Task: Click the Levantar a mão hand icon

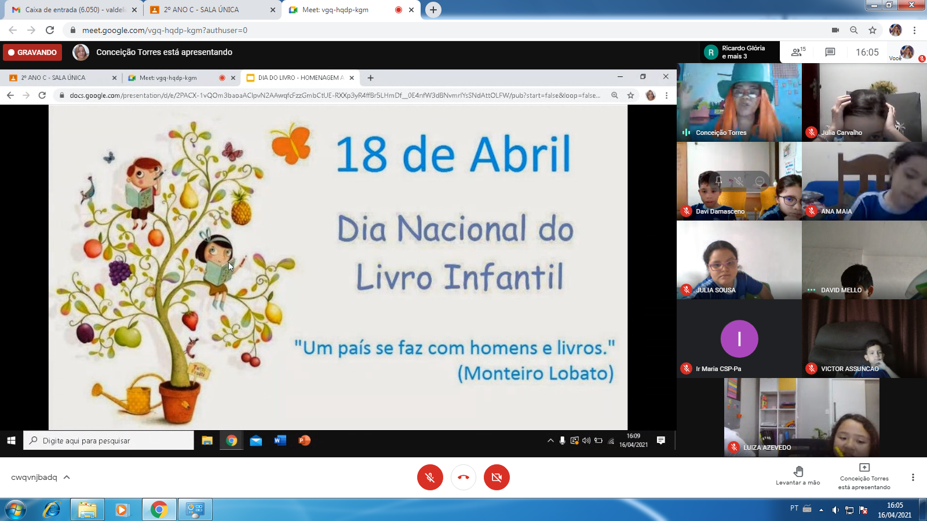Action: click(798, 471)
